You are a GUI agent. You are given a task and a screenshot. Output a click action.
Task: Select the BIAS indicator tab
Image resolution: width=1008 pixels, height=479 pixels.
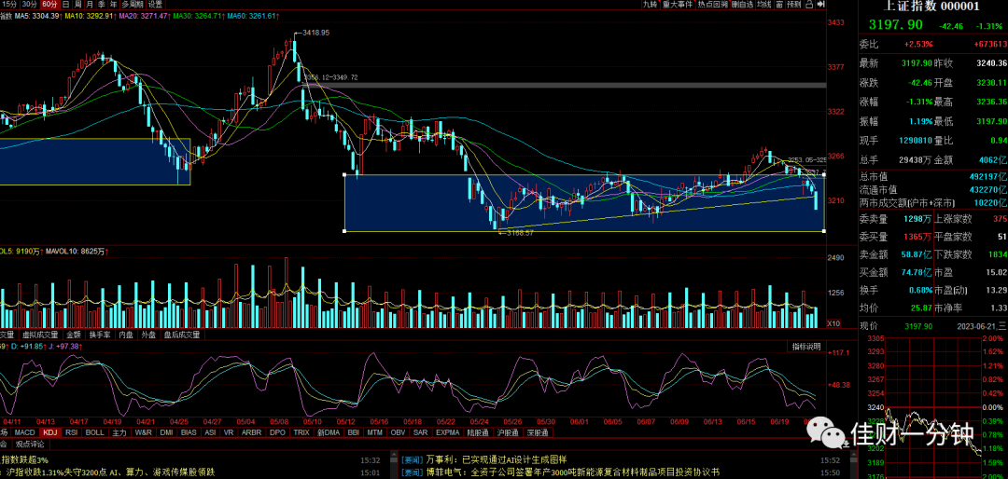click(x=189, y=432)
